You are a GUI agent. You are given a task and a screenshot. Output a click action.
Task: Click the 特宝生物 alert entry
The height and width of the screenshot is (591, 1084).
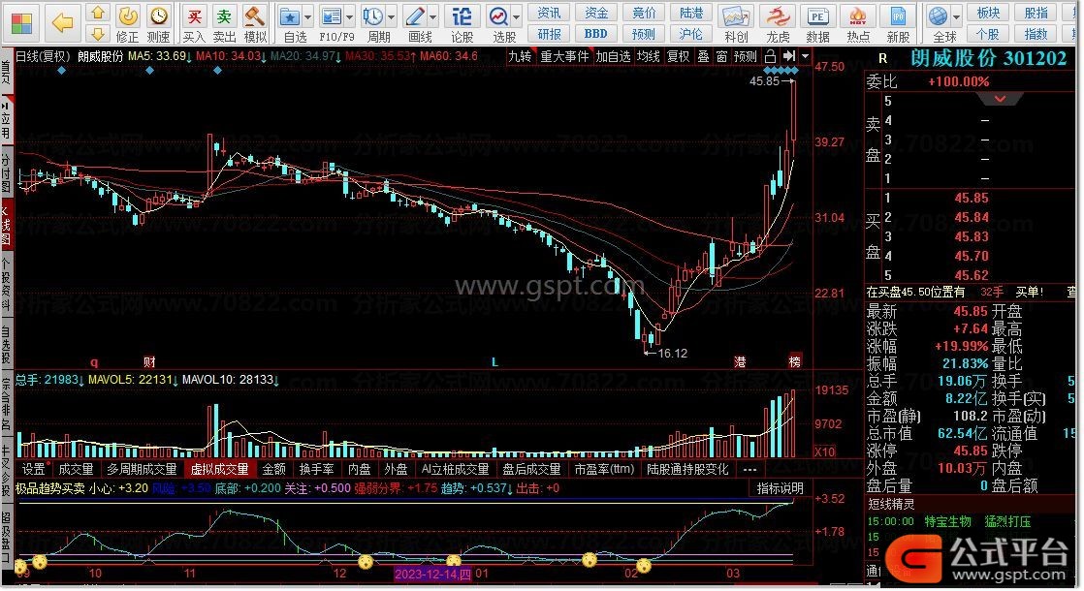tap(947, 521)
